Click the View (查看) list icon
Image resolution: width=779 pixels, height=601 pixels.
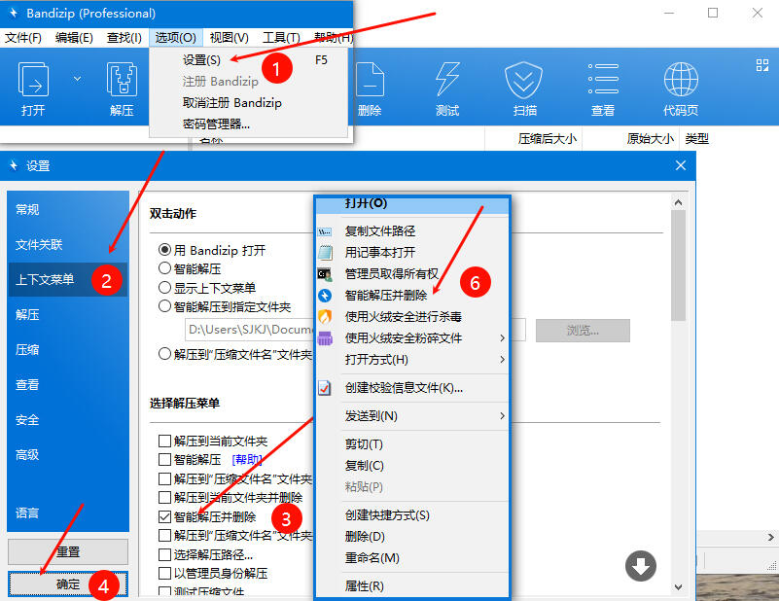tap(603, 79)
